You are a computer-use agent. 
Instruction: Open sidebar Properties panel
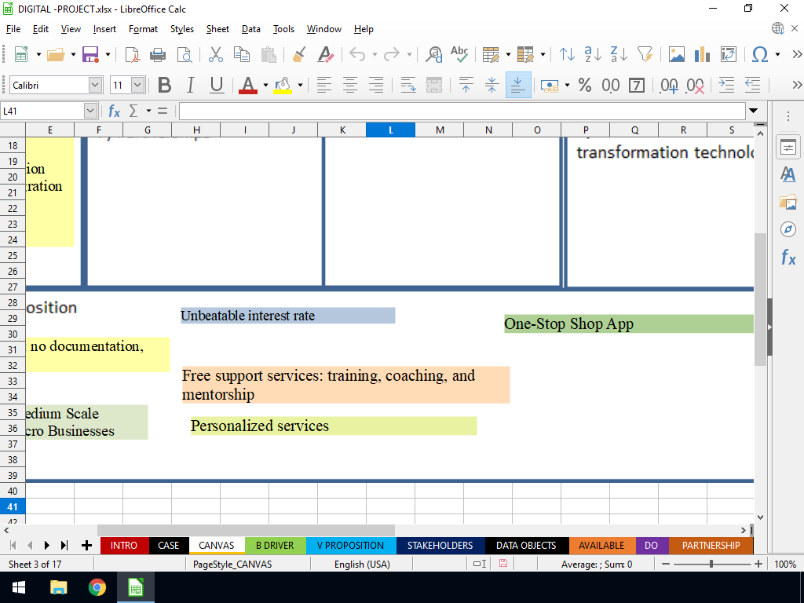[x=788, y=148]
